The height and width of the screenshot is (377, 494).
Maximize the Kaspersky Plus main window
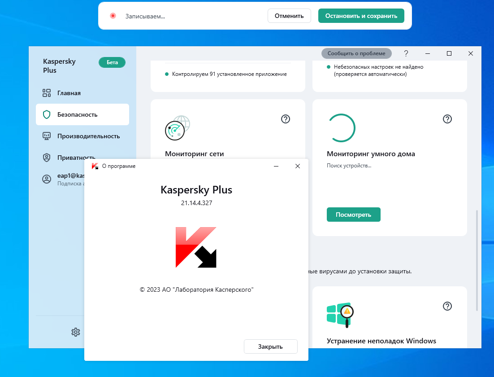[x=449, y=53]
